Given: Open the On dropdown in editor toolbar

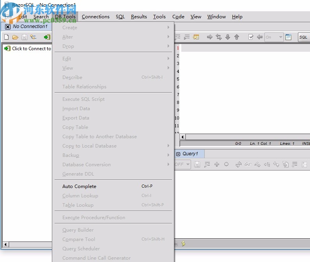Looking at the screenshot, I should click(274, 37).
